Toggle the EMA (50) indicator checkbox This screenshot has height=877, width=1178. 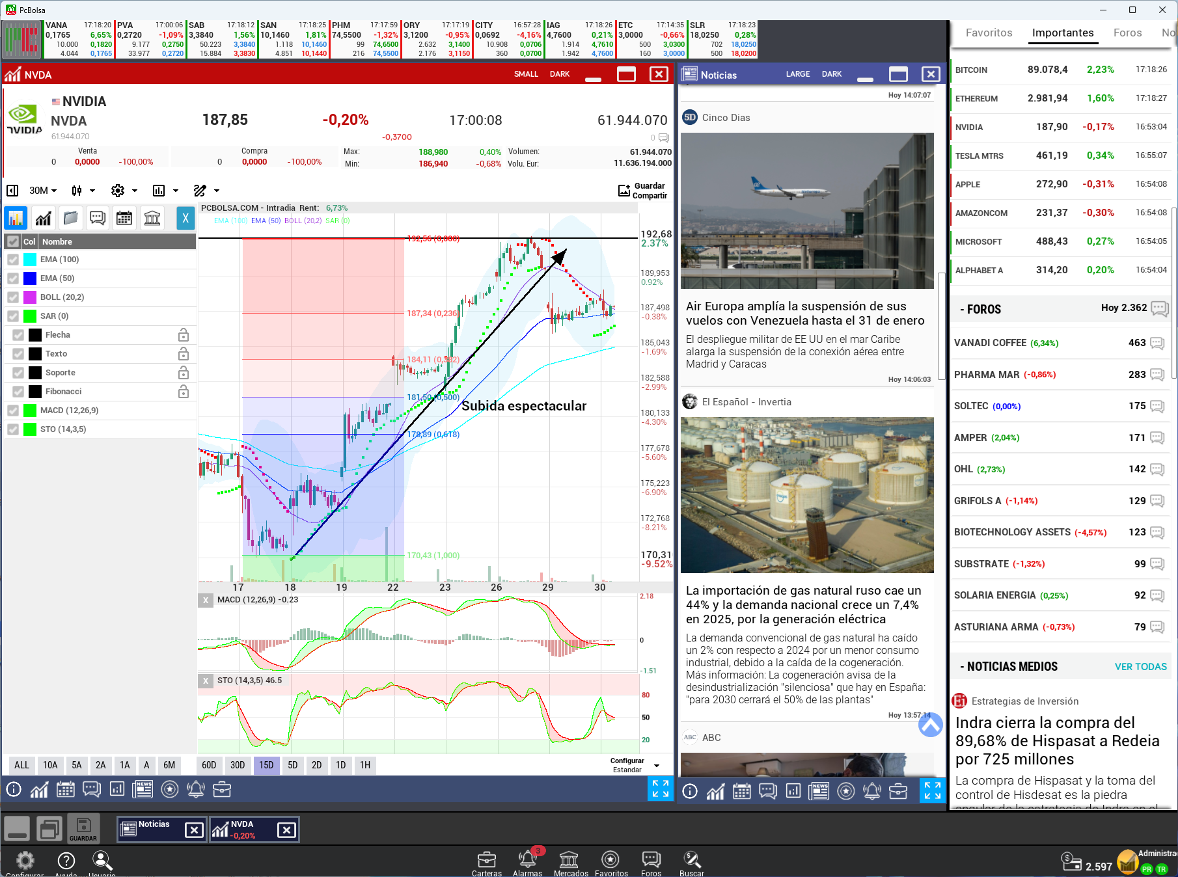tap(13, 278)
